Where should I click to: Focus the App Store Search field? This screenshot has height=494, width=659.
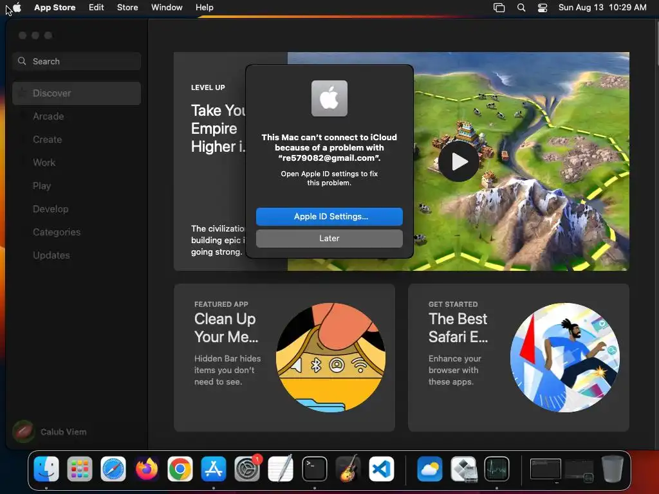pos(77,61)
